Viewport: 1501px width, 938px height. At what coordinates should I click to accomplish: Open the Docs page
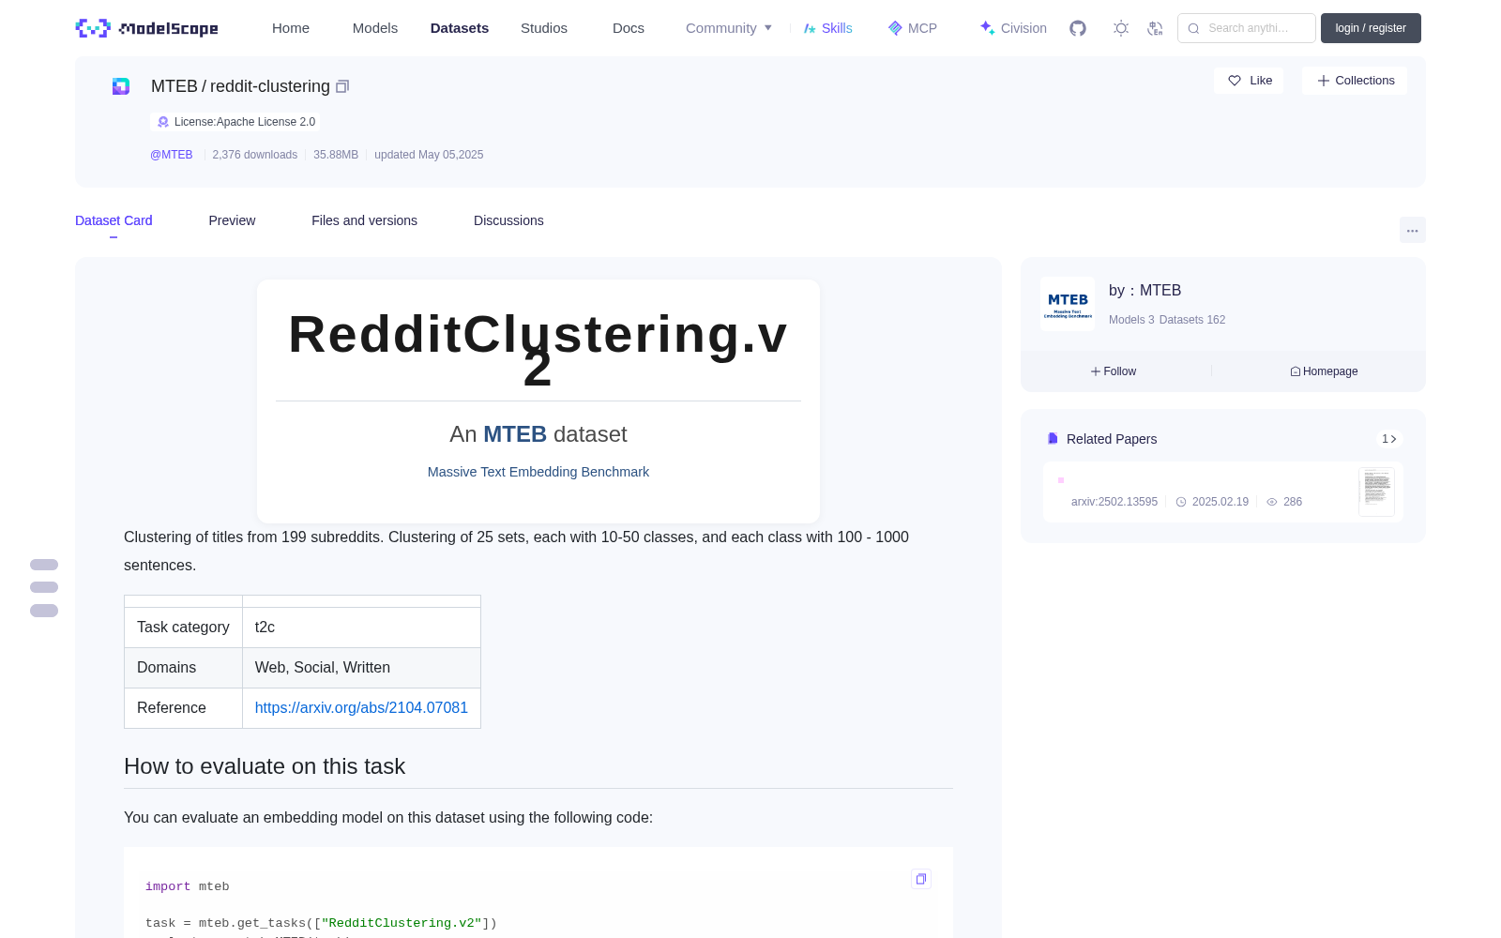click(x=629, y=28)
